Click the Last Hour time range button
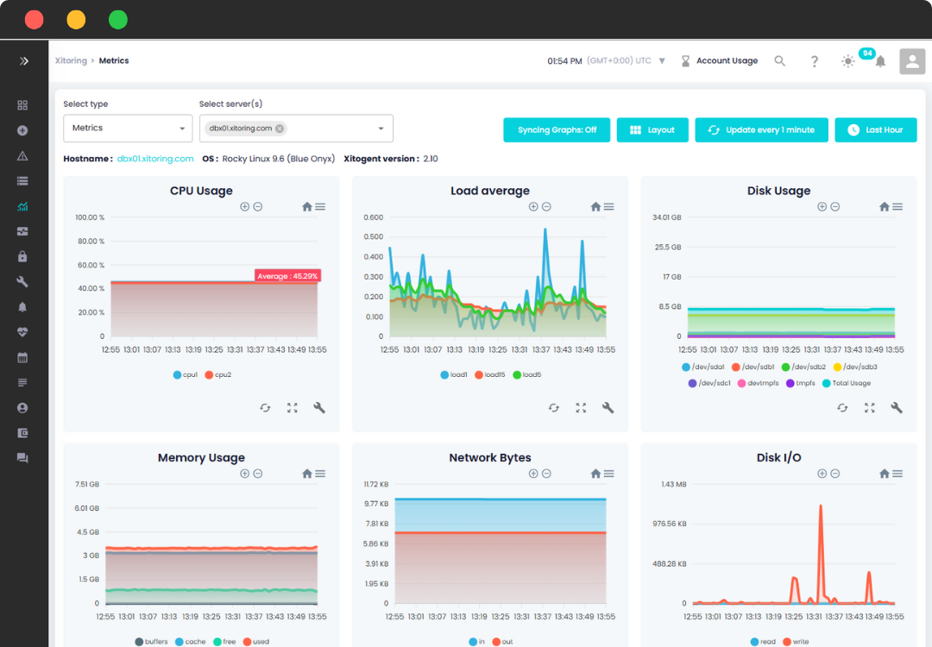 (x=875, y=130)
